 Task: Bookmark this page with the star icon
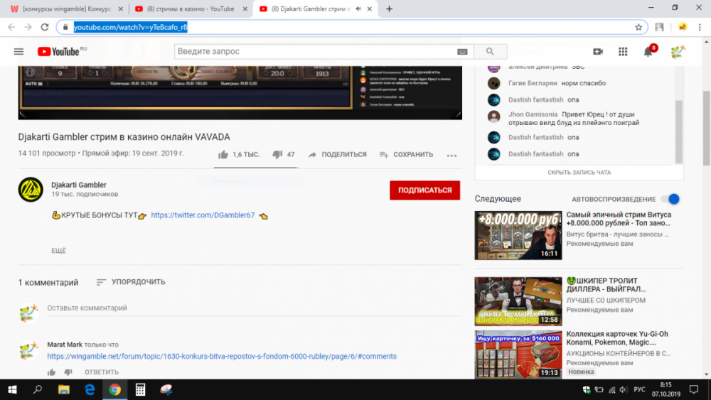638,27
